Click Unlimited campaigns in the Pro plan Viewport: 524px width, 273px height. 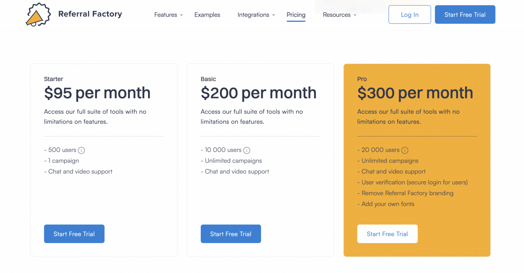pos(390,161)
